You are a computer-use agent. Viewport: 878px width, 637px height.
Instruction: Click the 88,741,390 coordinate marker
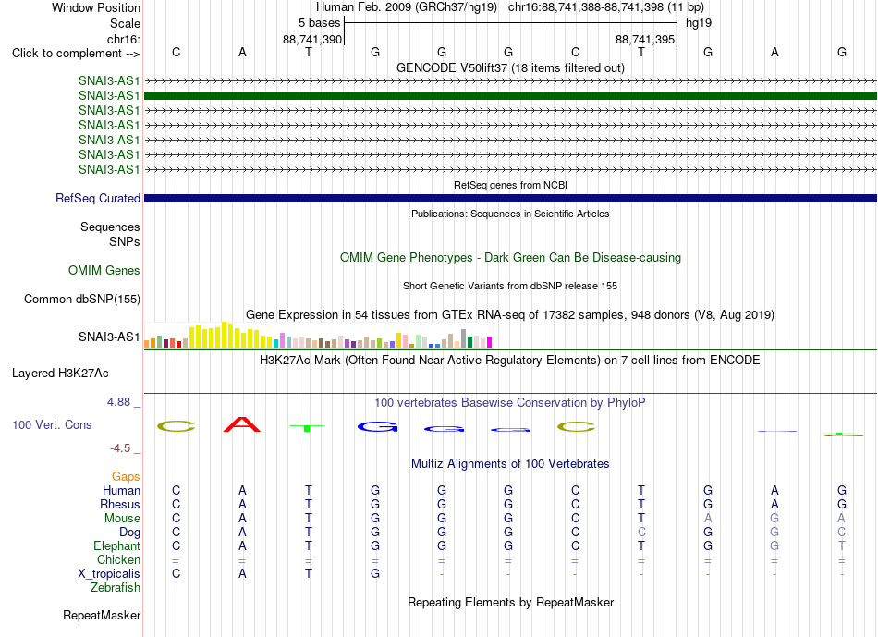[x=311, y=39]
